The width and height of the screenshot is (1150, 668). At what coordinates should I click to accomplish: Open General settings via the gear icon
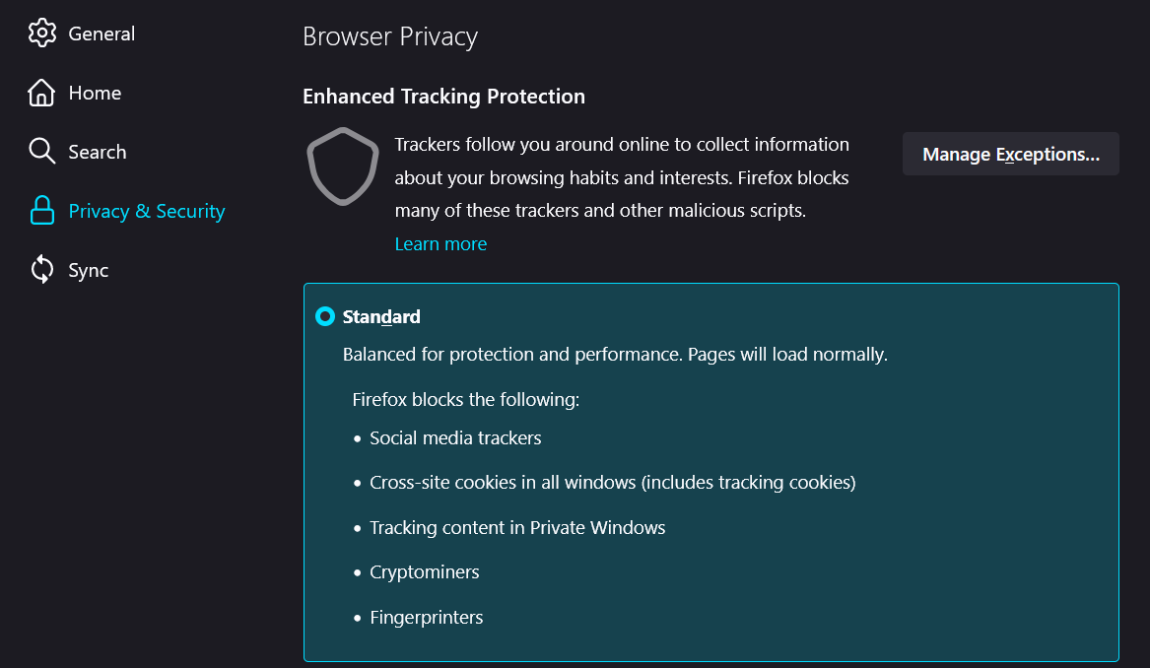pos(42,33)
